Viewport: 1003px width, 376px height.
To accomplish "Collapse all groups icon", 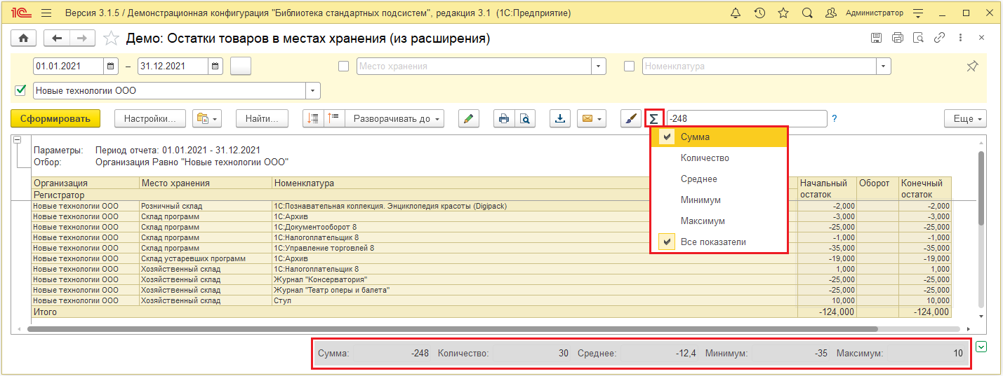I will pos(313,118).
